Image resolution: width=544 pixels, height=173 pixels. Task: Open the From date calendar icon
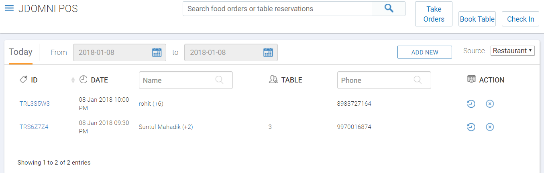157,52
